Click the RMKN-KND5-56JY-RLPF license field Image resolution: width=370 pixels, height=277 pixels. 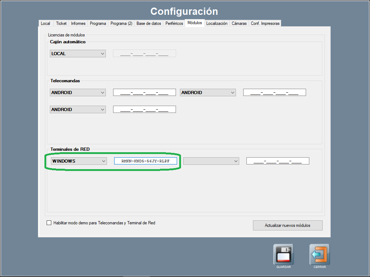coord(146,161)
